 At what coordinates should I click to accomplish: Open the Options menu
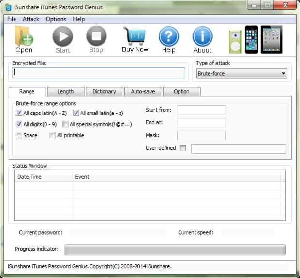pos(56,19)
